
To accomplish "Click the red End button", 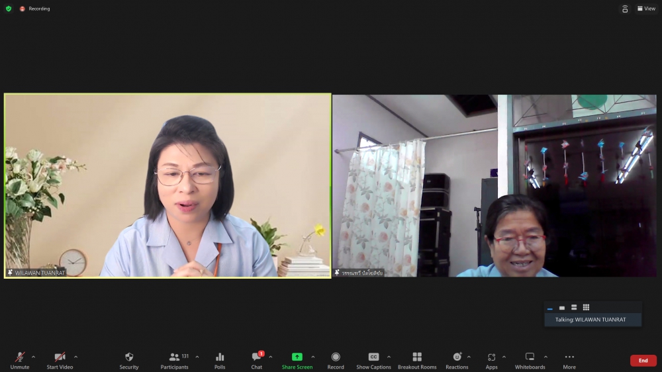I will (643, 361).
